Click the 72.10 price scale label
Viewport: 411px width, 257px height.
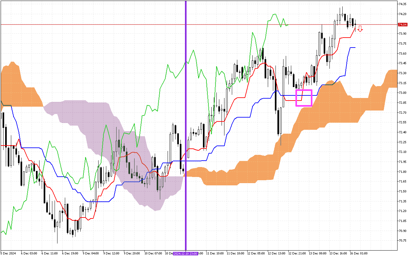click(x=403, y=152)
